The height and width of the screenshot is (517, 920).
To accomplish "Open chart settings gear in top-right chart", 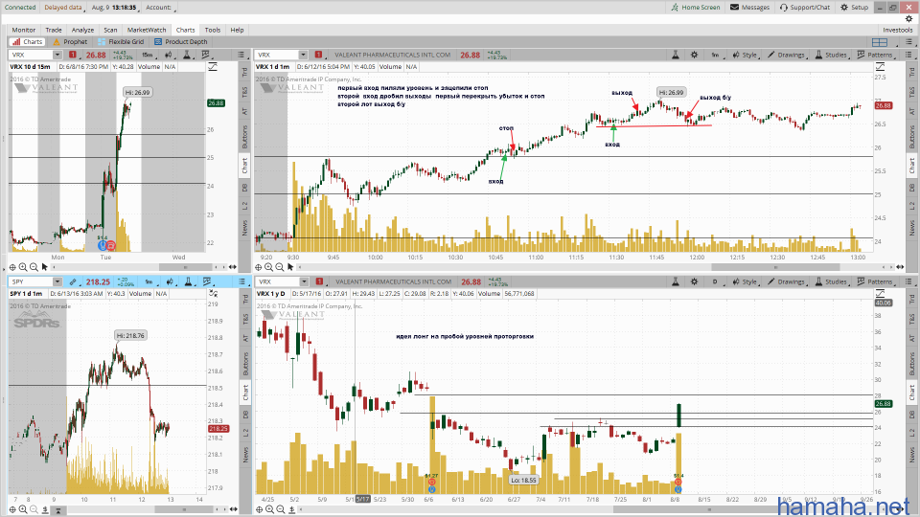I will [x=694, y=55].
